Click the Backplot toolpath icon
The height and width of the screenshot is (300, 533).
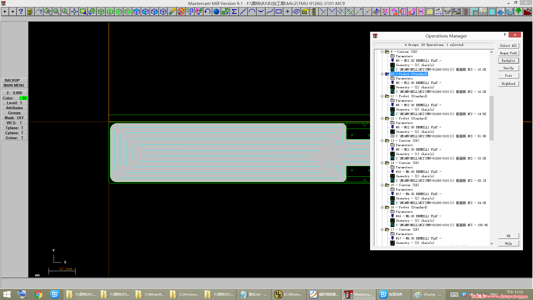(509, 61)
